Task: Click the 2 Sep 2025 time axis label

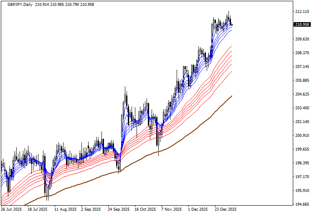Action: [x=91, y=209]
